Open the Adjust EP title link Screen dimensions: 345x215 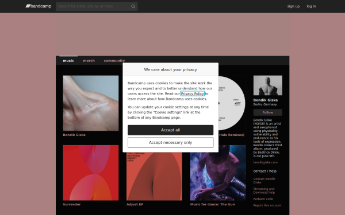[x=135, y=205]
